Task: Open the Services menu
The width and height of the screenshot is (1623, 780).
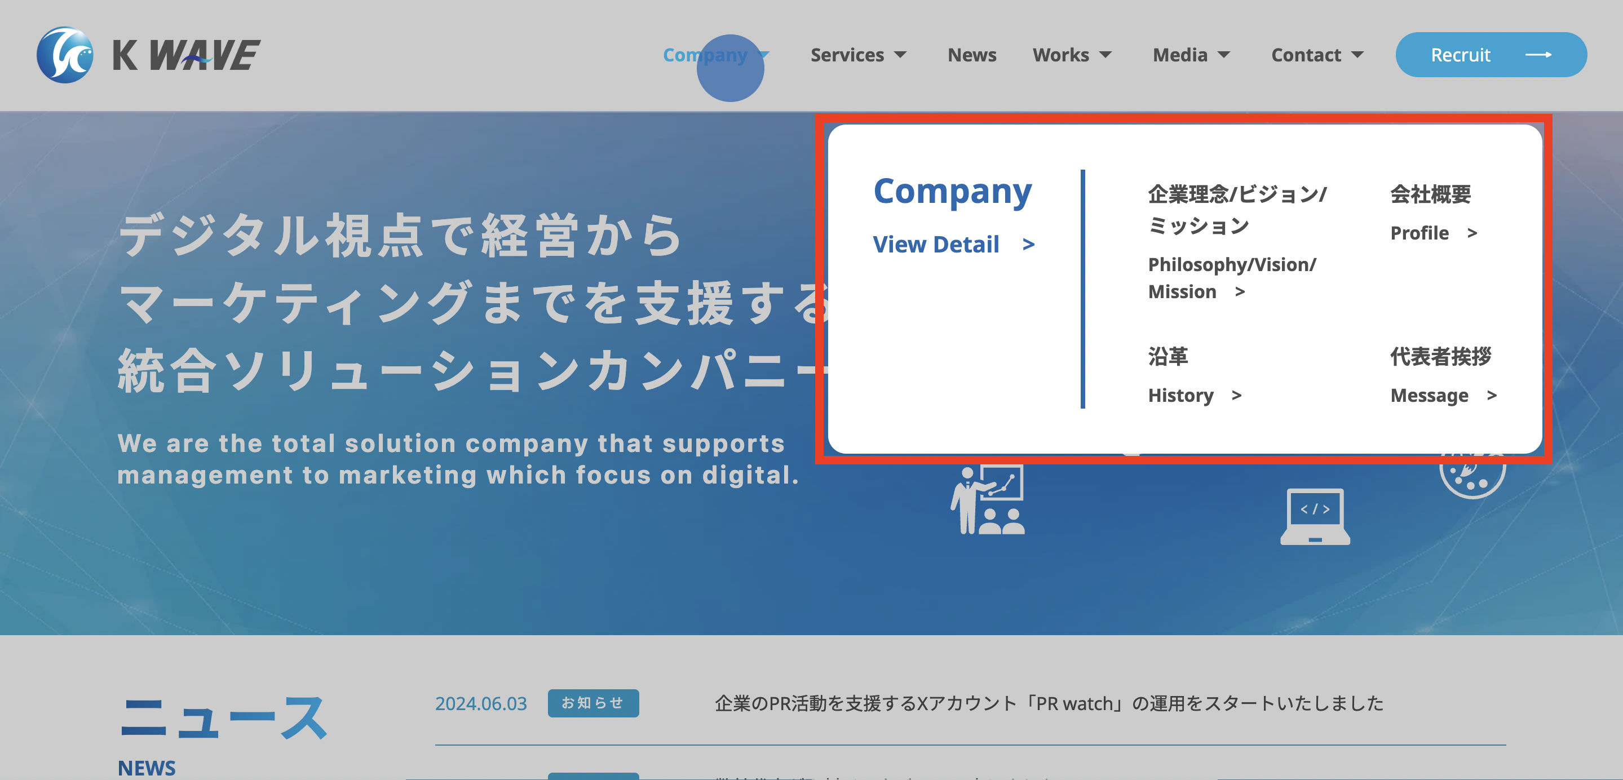Action: point(847,55)
